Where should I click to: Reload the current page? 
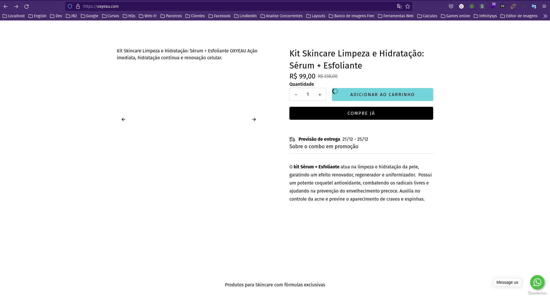point(26,6)
